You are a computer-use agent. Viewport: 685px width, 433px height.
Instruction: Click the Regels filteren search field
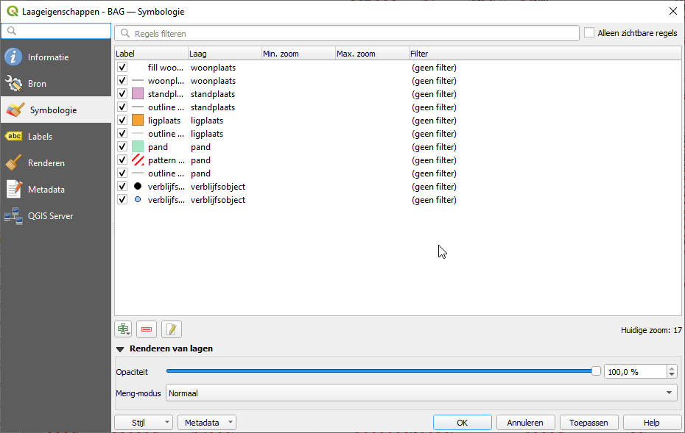tap(347, 33)
